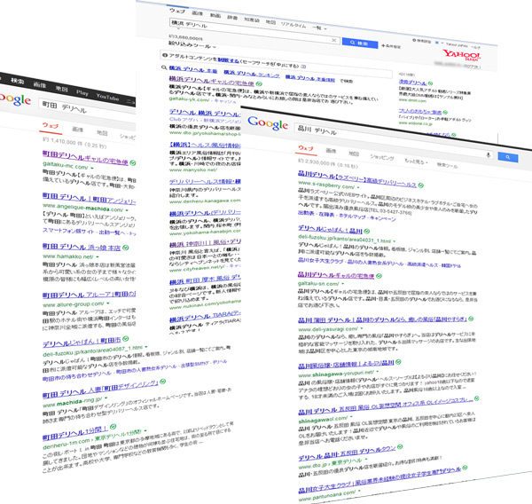The image size is (532, 504).
Task: Click the microphone voice search icon
Action: click(487, 155)
